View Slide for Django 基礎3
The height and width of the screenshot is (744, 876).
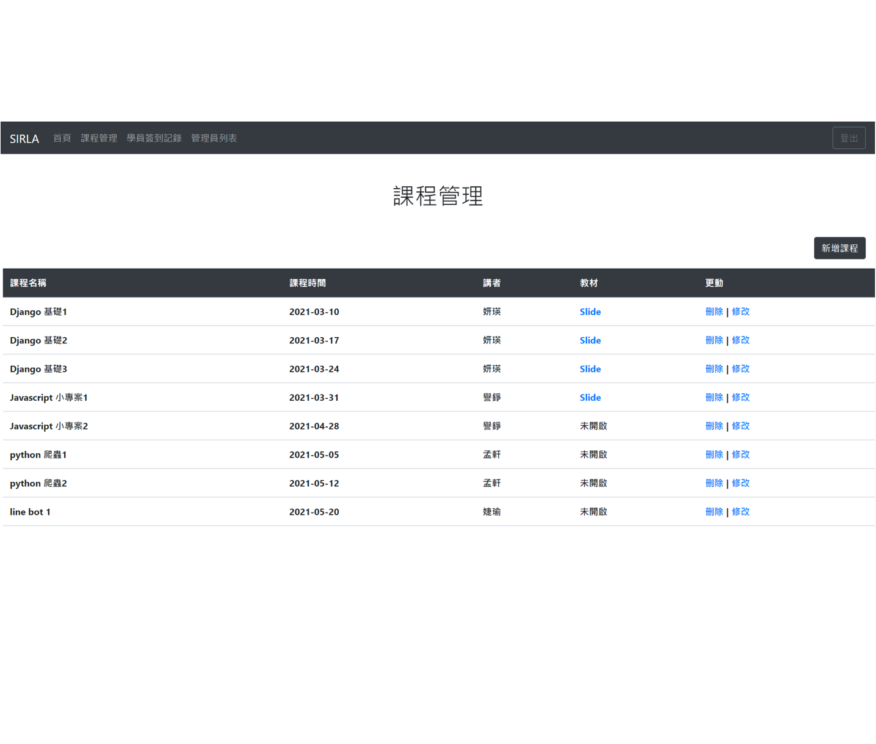point(590,369)
